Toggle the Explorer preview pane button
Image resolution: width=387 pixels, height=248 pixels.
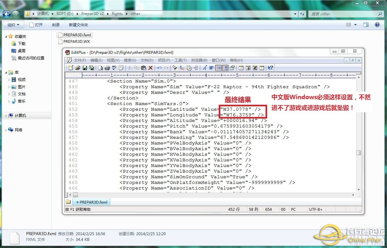[x=366, y=25]
